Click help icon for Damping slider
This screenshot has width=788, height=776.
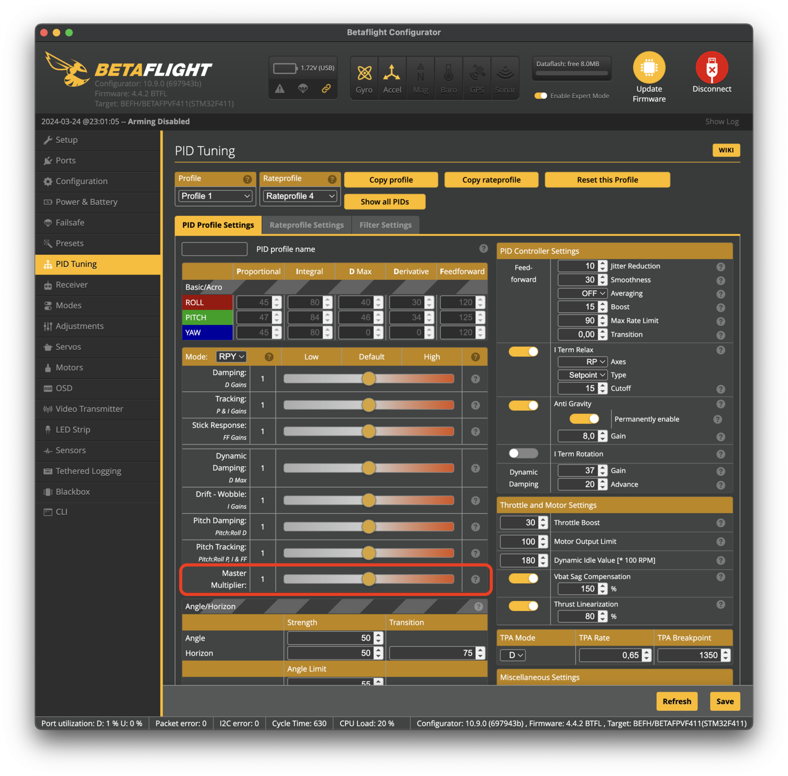[x=475, y=379]
